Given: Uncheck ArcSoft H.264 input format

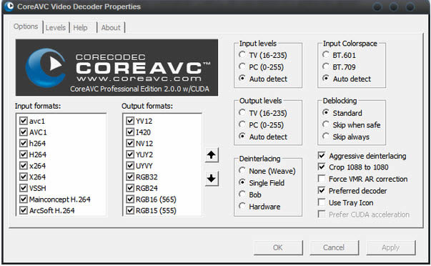Looking at the screenshot, I should pos(24,210).
